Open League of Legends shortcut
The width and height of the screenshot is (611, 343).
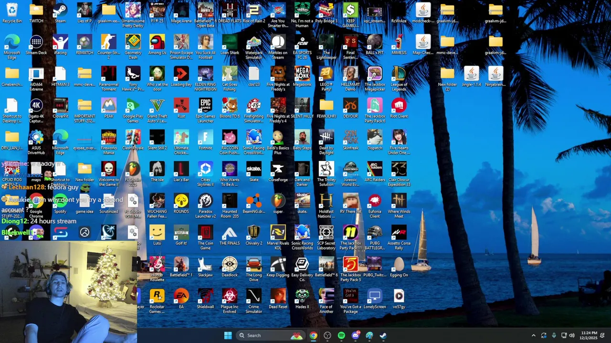coord(399,79)
